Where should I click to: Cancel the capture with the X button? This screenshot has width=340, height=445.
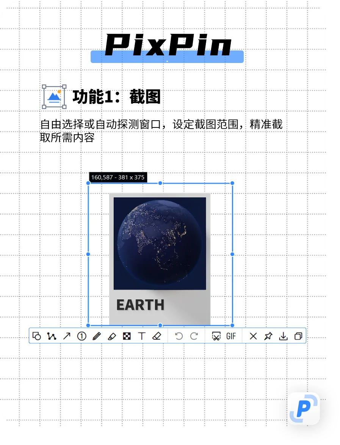253,336
